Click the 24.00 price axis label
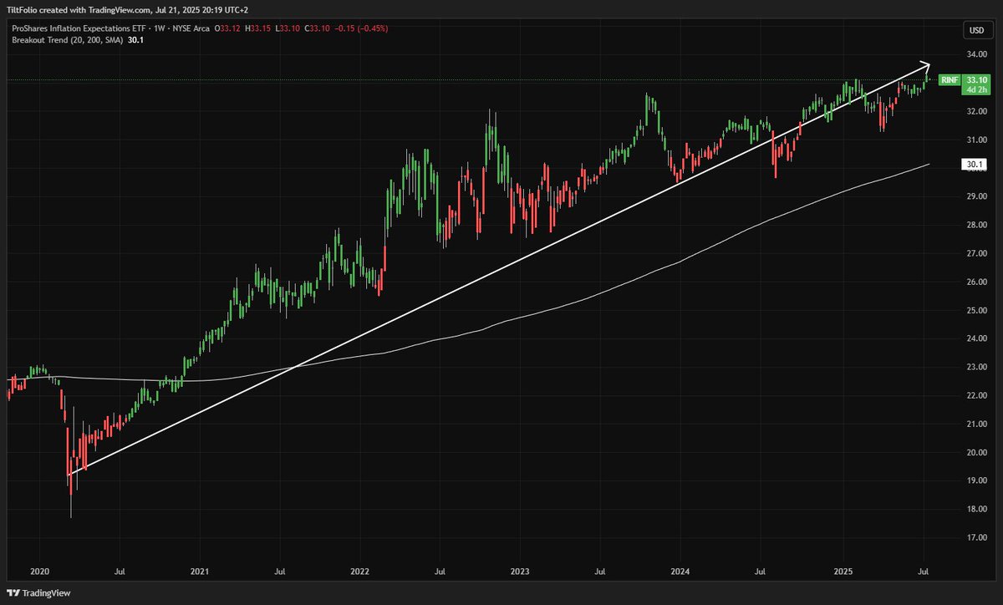1003x605 pixels. (979, 339)
